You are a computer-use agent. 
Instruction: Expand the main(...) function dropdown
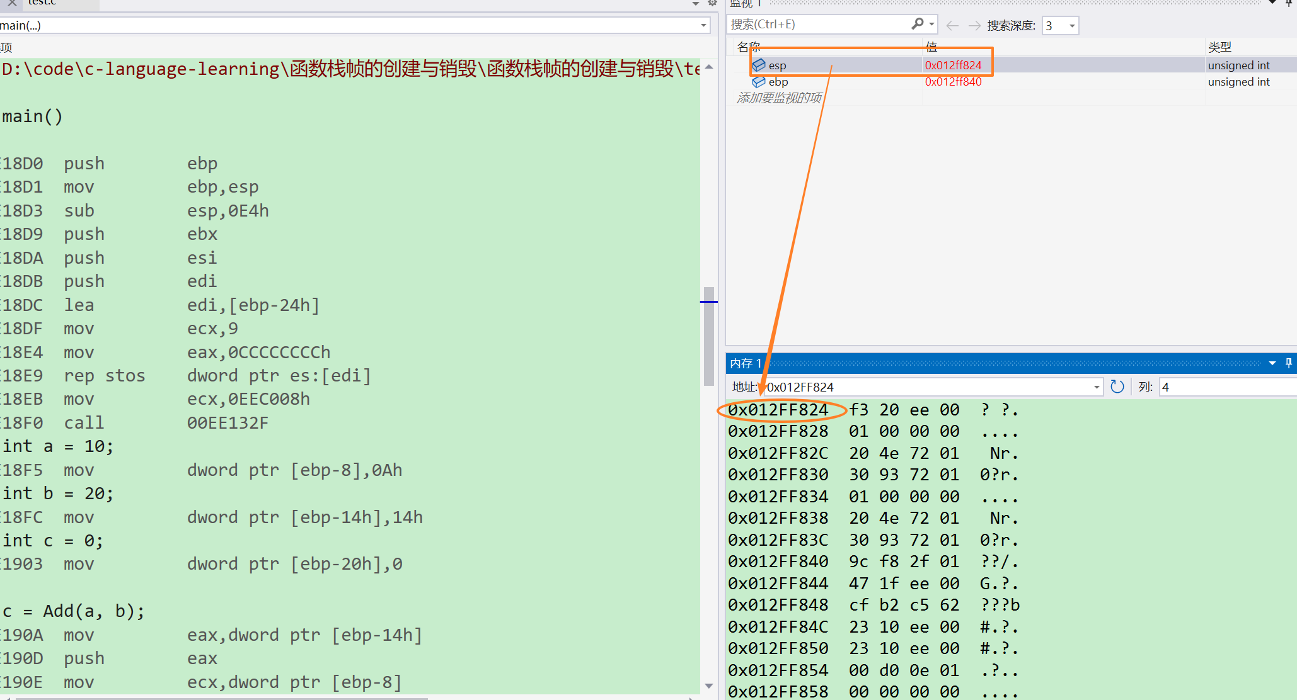[703, 25]
